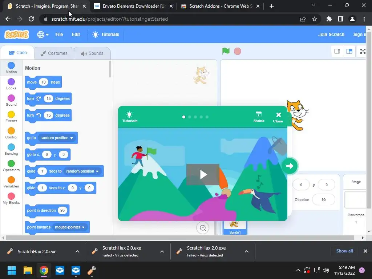Screen dimensions: 372x279
Task: Open ScratchHax wrench app in taskbar
Action: pos(92,270)
